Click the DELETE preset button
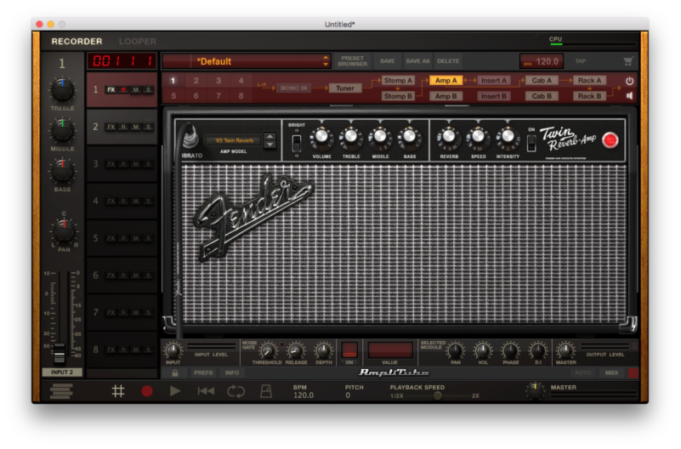Screen dimensions: 681x449 pos(448,61)
